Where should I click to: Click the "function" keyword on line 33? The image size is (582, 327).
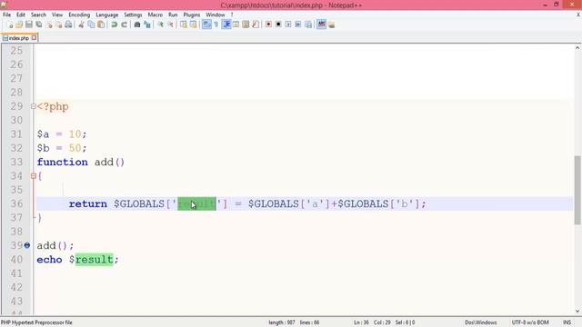click(x=63, y=162)
